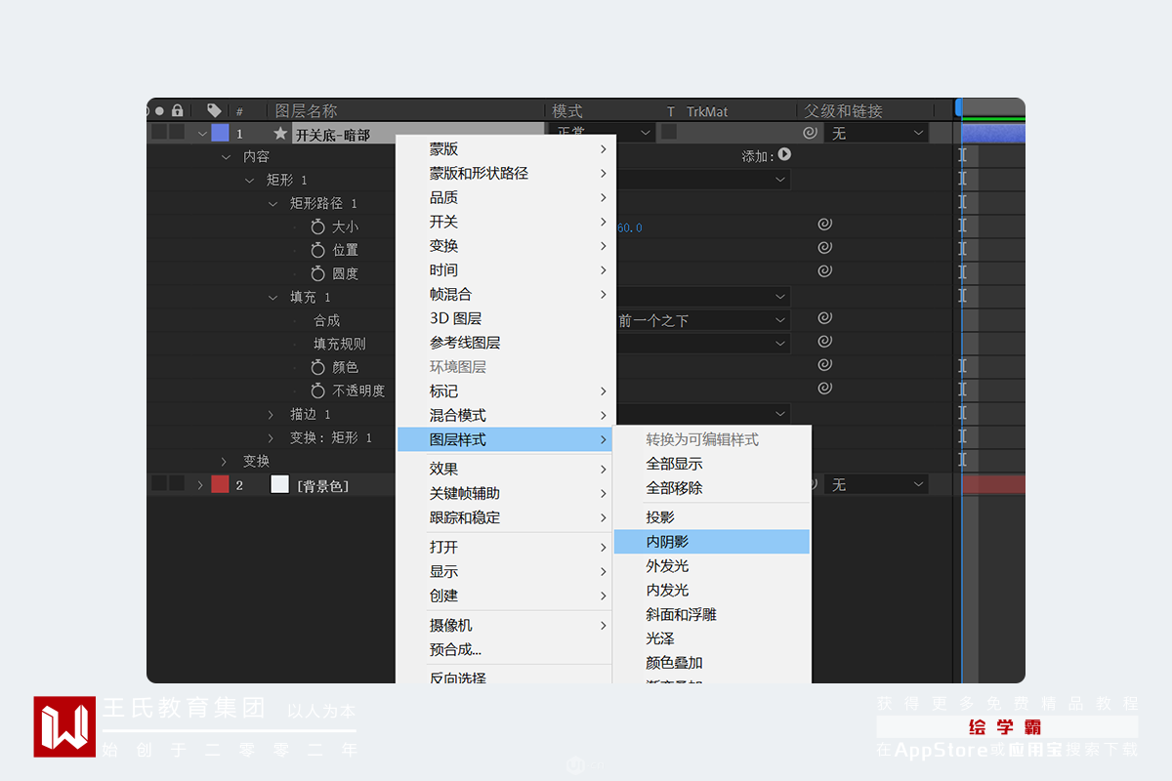Select the red 背景色 layer bar in timeline
Screen dimensions: 1172x781
click(x=993, y=484)
